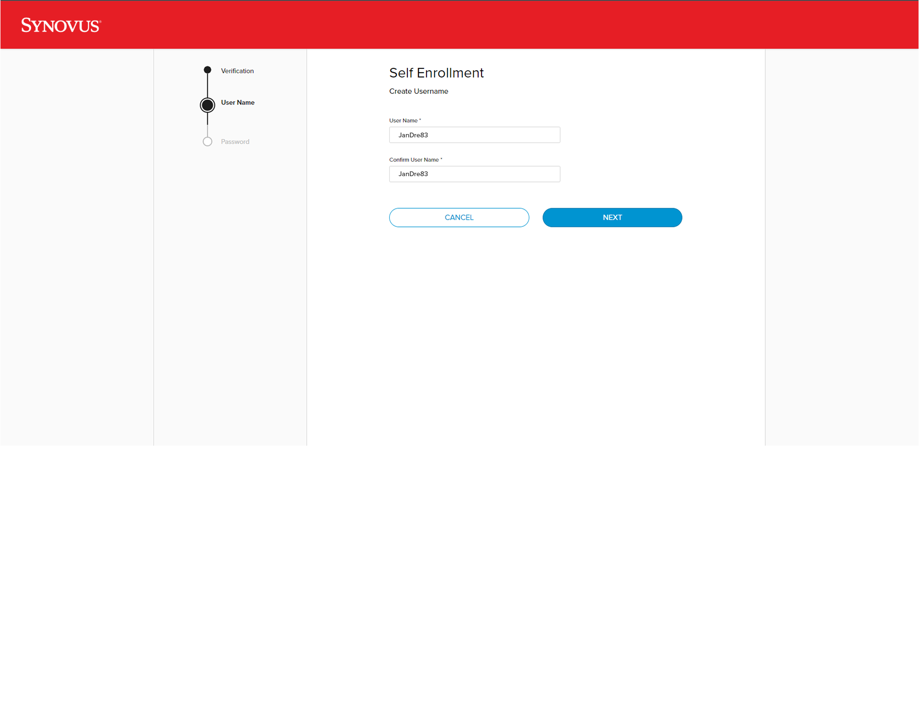Click the active User Name step circle
The image size is (919, 718).
[x=207, y=105]
